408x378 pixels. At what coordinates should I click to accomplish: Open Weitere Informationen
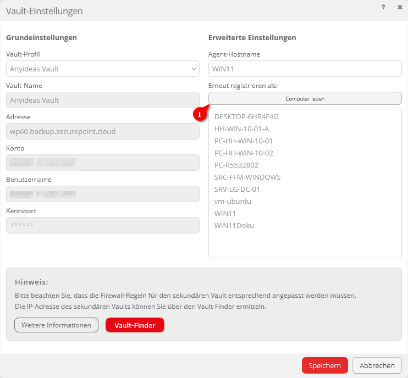point(56,325)
